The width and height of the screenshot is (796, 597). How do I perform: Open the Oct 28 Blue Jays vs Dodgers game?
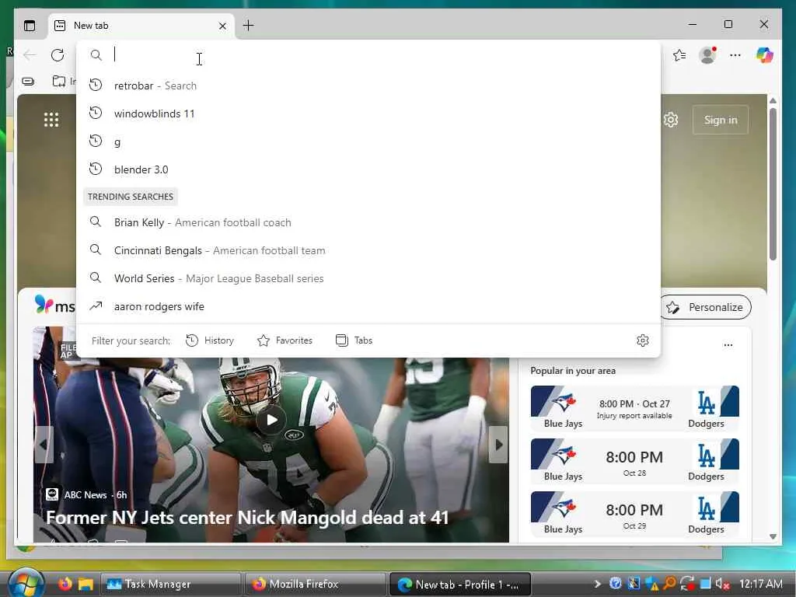634,461
